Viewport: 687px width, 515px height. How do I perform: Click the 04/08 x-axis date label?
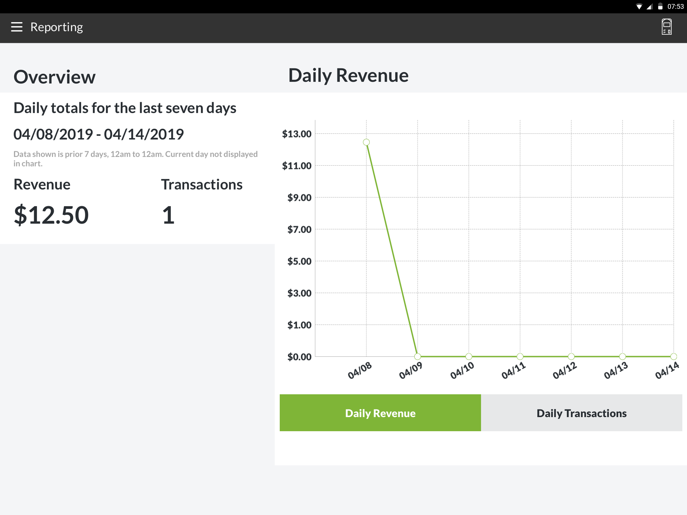pyautogui.click(x=360, y=370)
